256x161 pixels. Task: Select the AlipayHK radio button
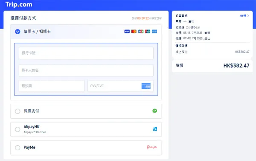coord(17,129)
